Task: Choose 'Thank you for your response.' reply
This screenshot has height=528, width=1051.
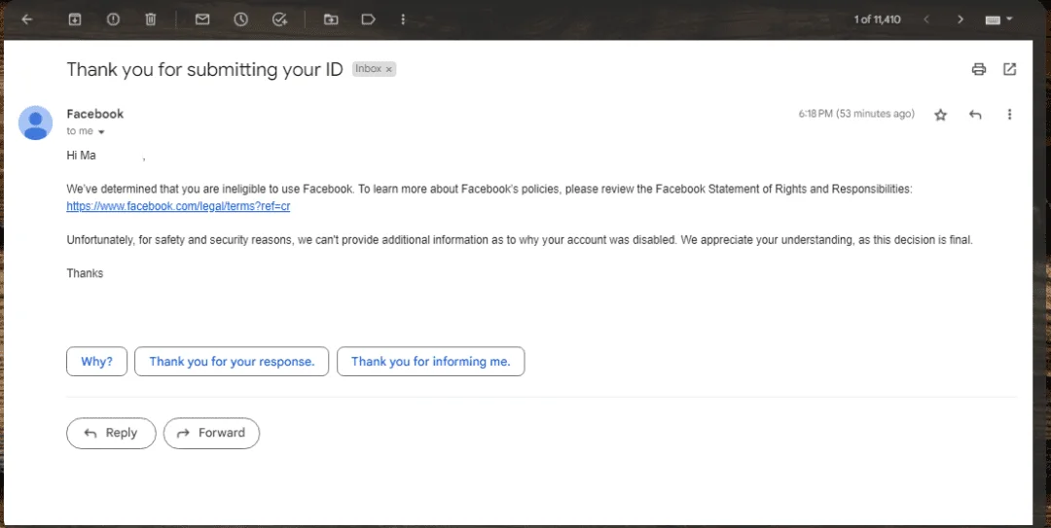Action: coord(232,361)
